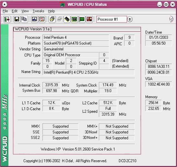Click the standard Stepping ID value 4

click(x=104, y=61)
